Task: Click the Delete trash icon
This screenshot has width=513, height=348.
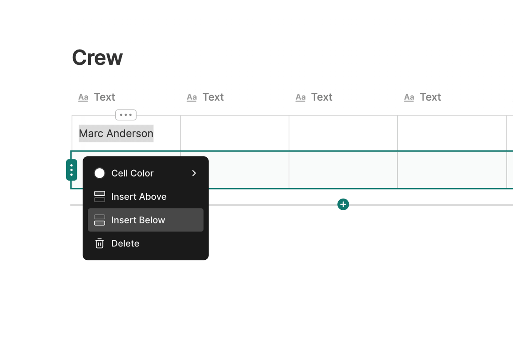Action: [99, 244]
